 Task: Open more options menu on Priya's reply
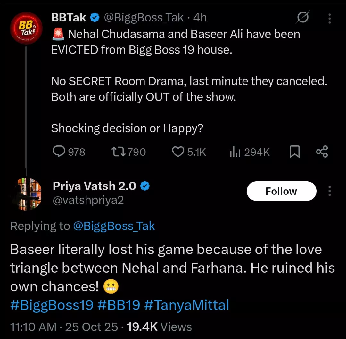click(329, 191)
